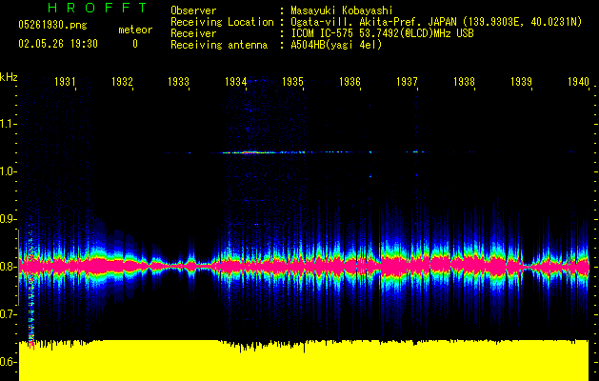Click the 1.0 kHz frequency label

pyautogui.click(x=9, y=171)
